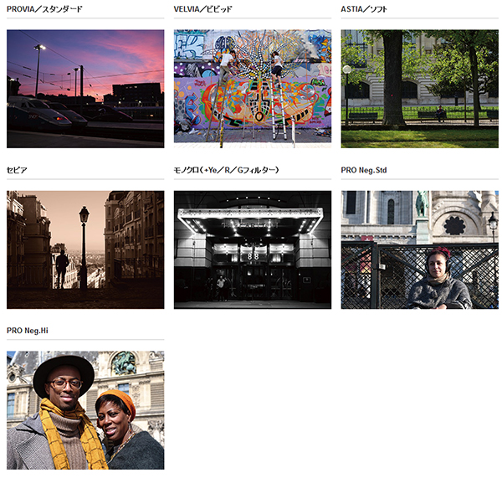Open the ASTIA park trees photo
Viewport: 502px width, 478px height.
(x=420, y=89)
